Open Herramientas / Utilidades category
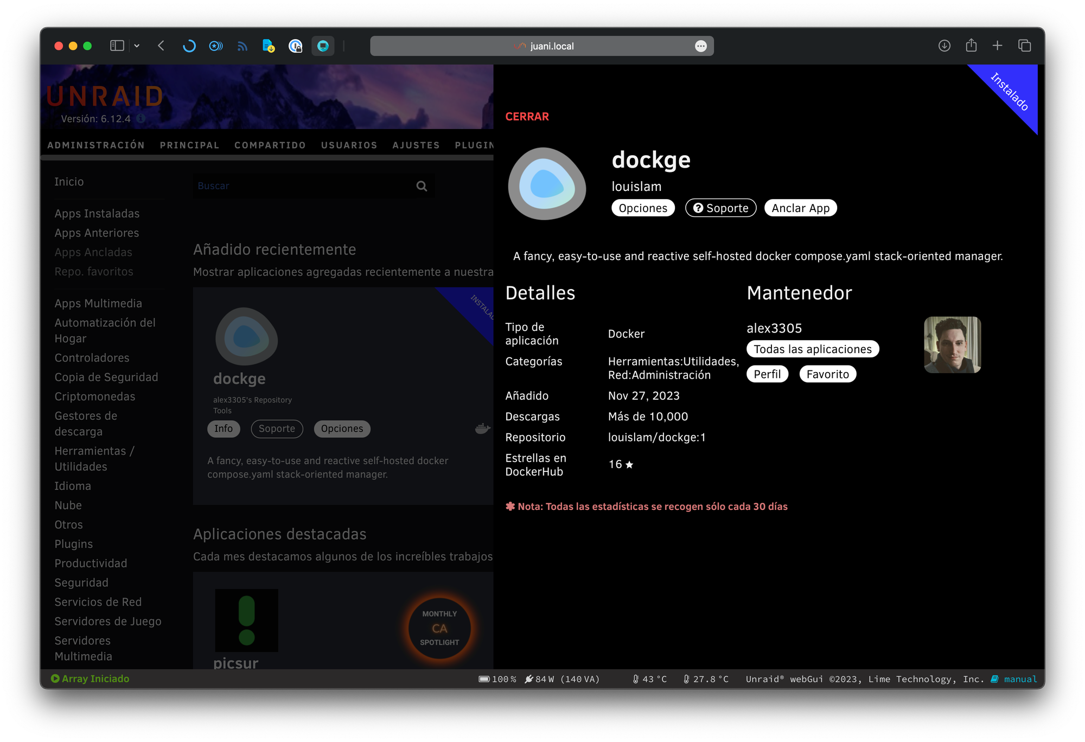The image size is (1085, 742). [x=94, y=458]
